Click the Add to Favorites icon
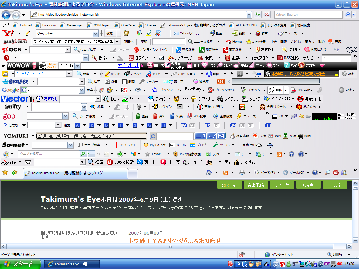The height and width of the screenshot is (269, 359). [15, 173]
